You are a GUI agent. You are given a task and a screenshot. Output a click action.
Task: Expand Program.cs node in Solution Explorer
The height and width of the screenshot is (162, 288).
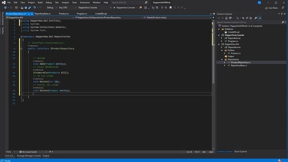pos(222,41)
